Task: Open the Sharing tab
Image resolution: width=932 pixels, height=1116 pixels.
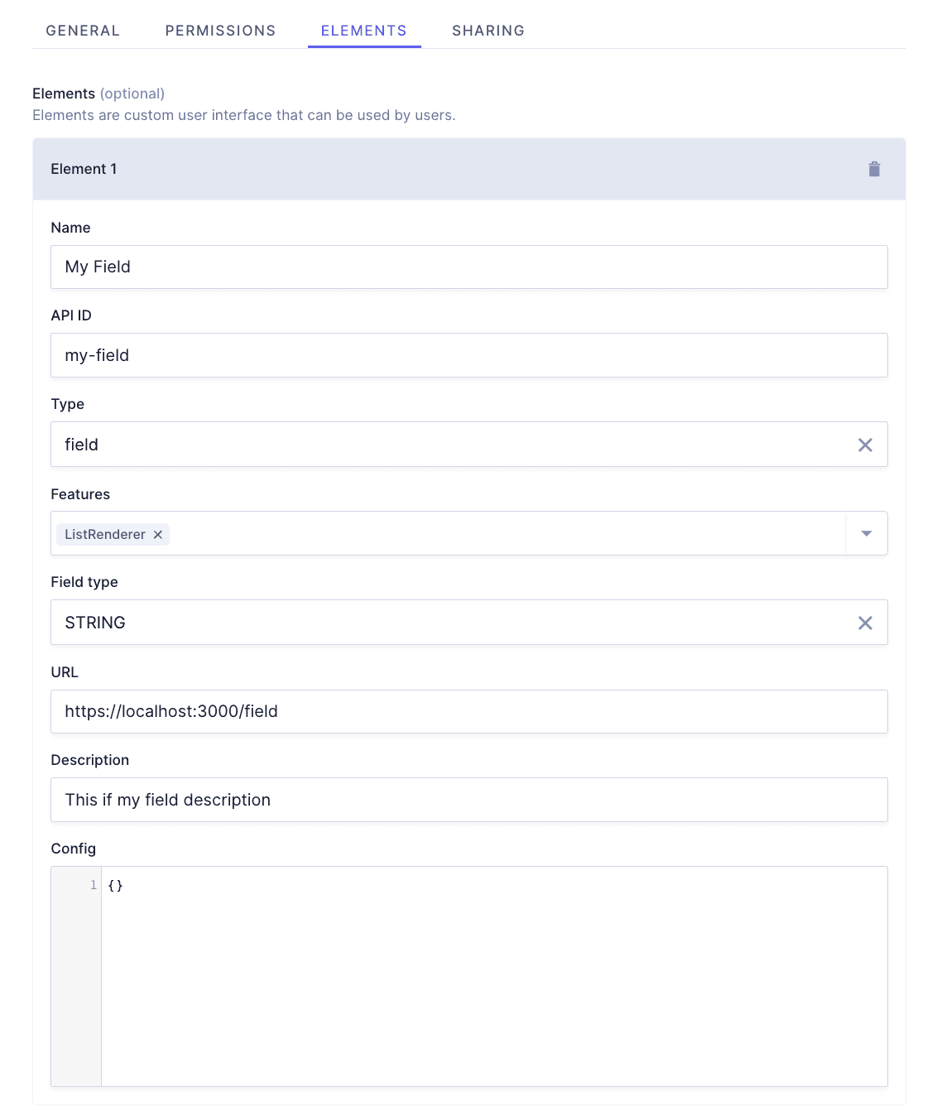Action: coord(488,31)
